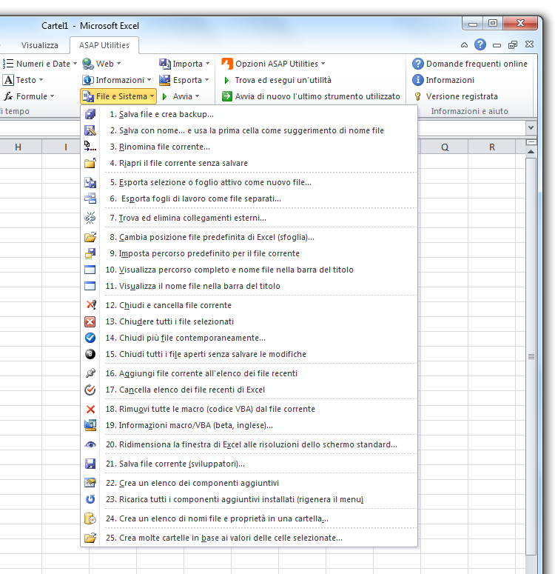Click the Riapri il file corrente folder icon
The image size is (555, 574).
click(x=90, y=163)
